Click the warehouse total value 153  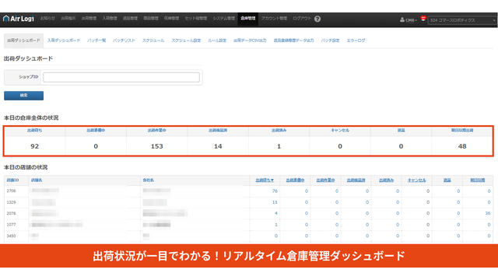tap(157, 146)
